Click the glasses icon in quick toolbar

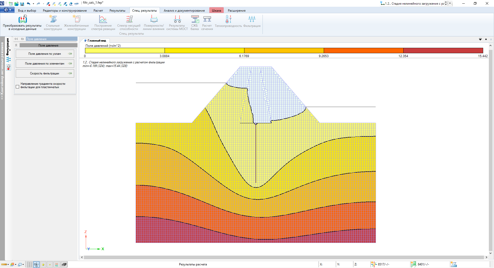click(x=76, y=4)
